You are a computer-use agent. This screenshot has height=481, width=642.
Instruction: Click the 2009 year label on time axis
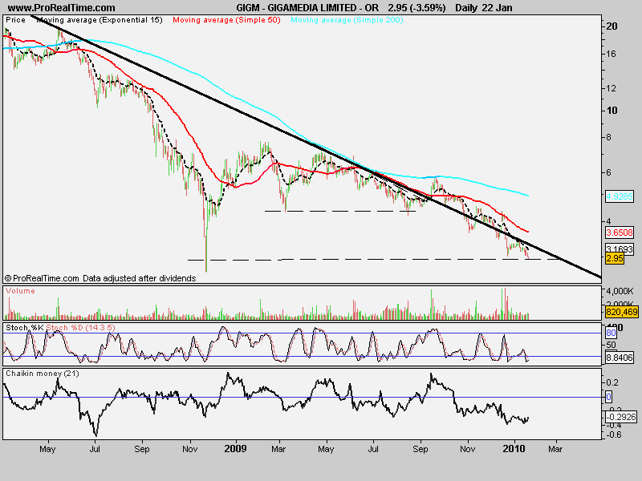tap(235, 449)
